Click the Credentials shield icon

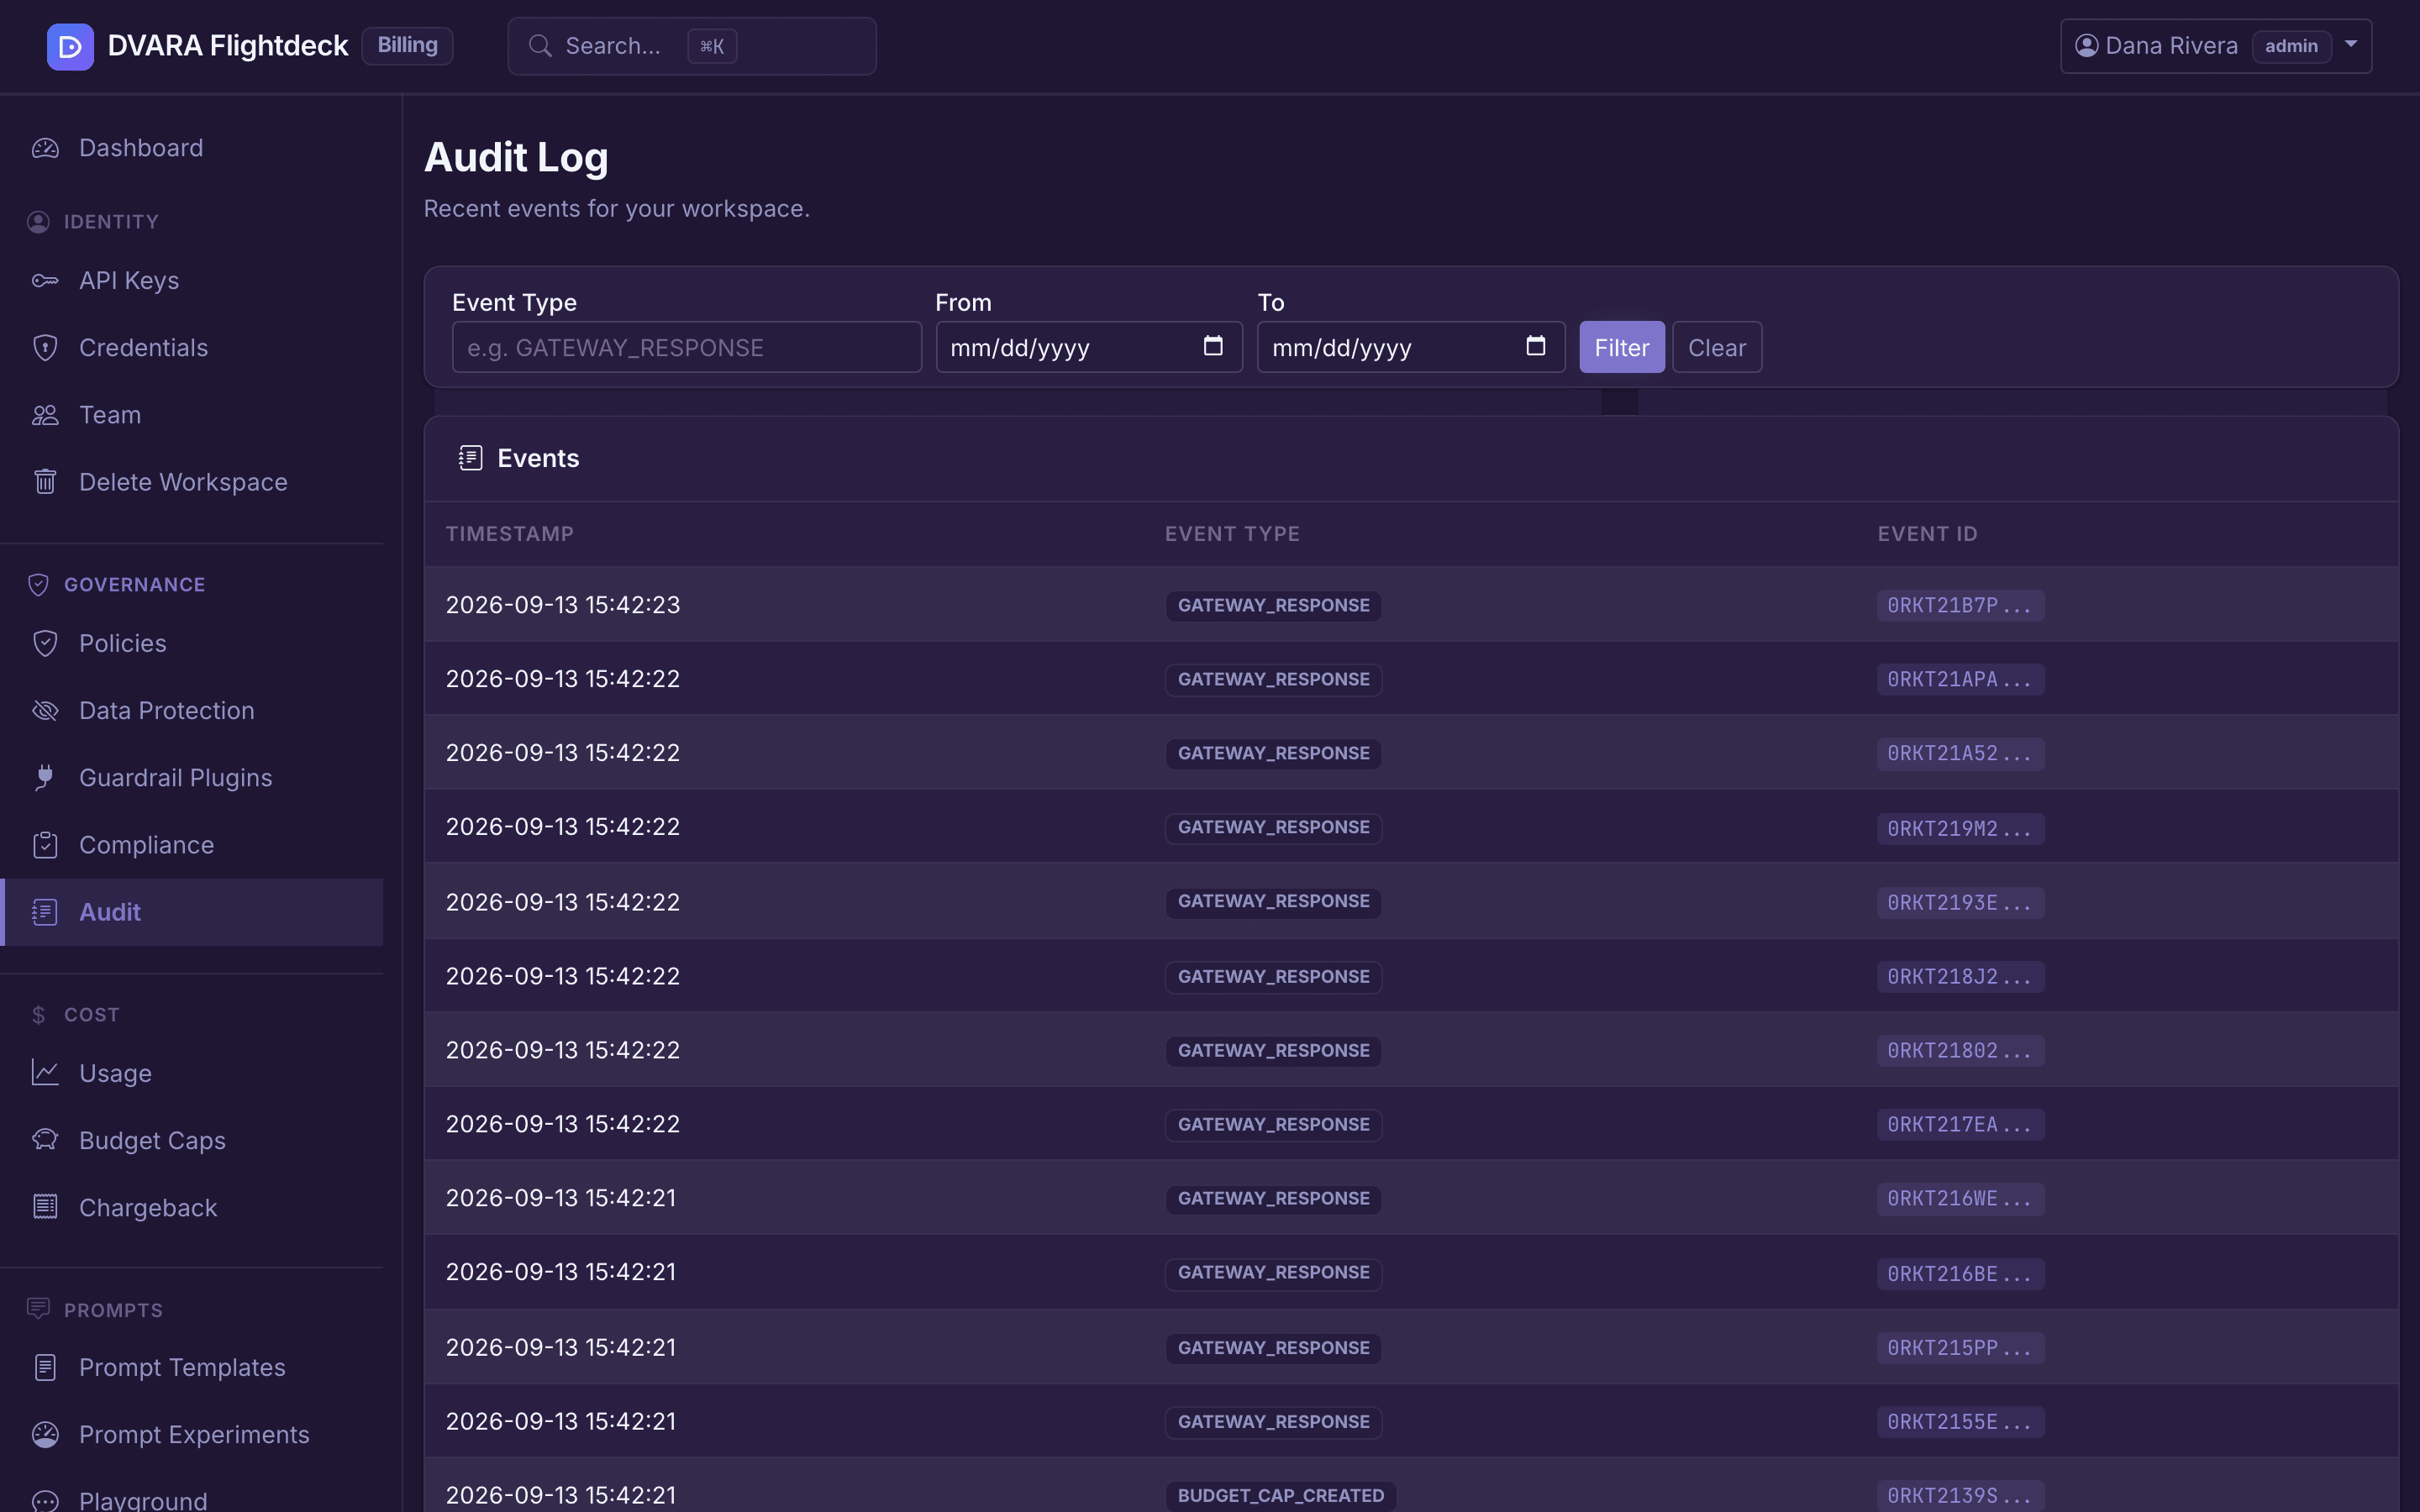pos(45,348)
